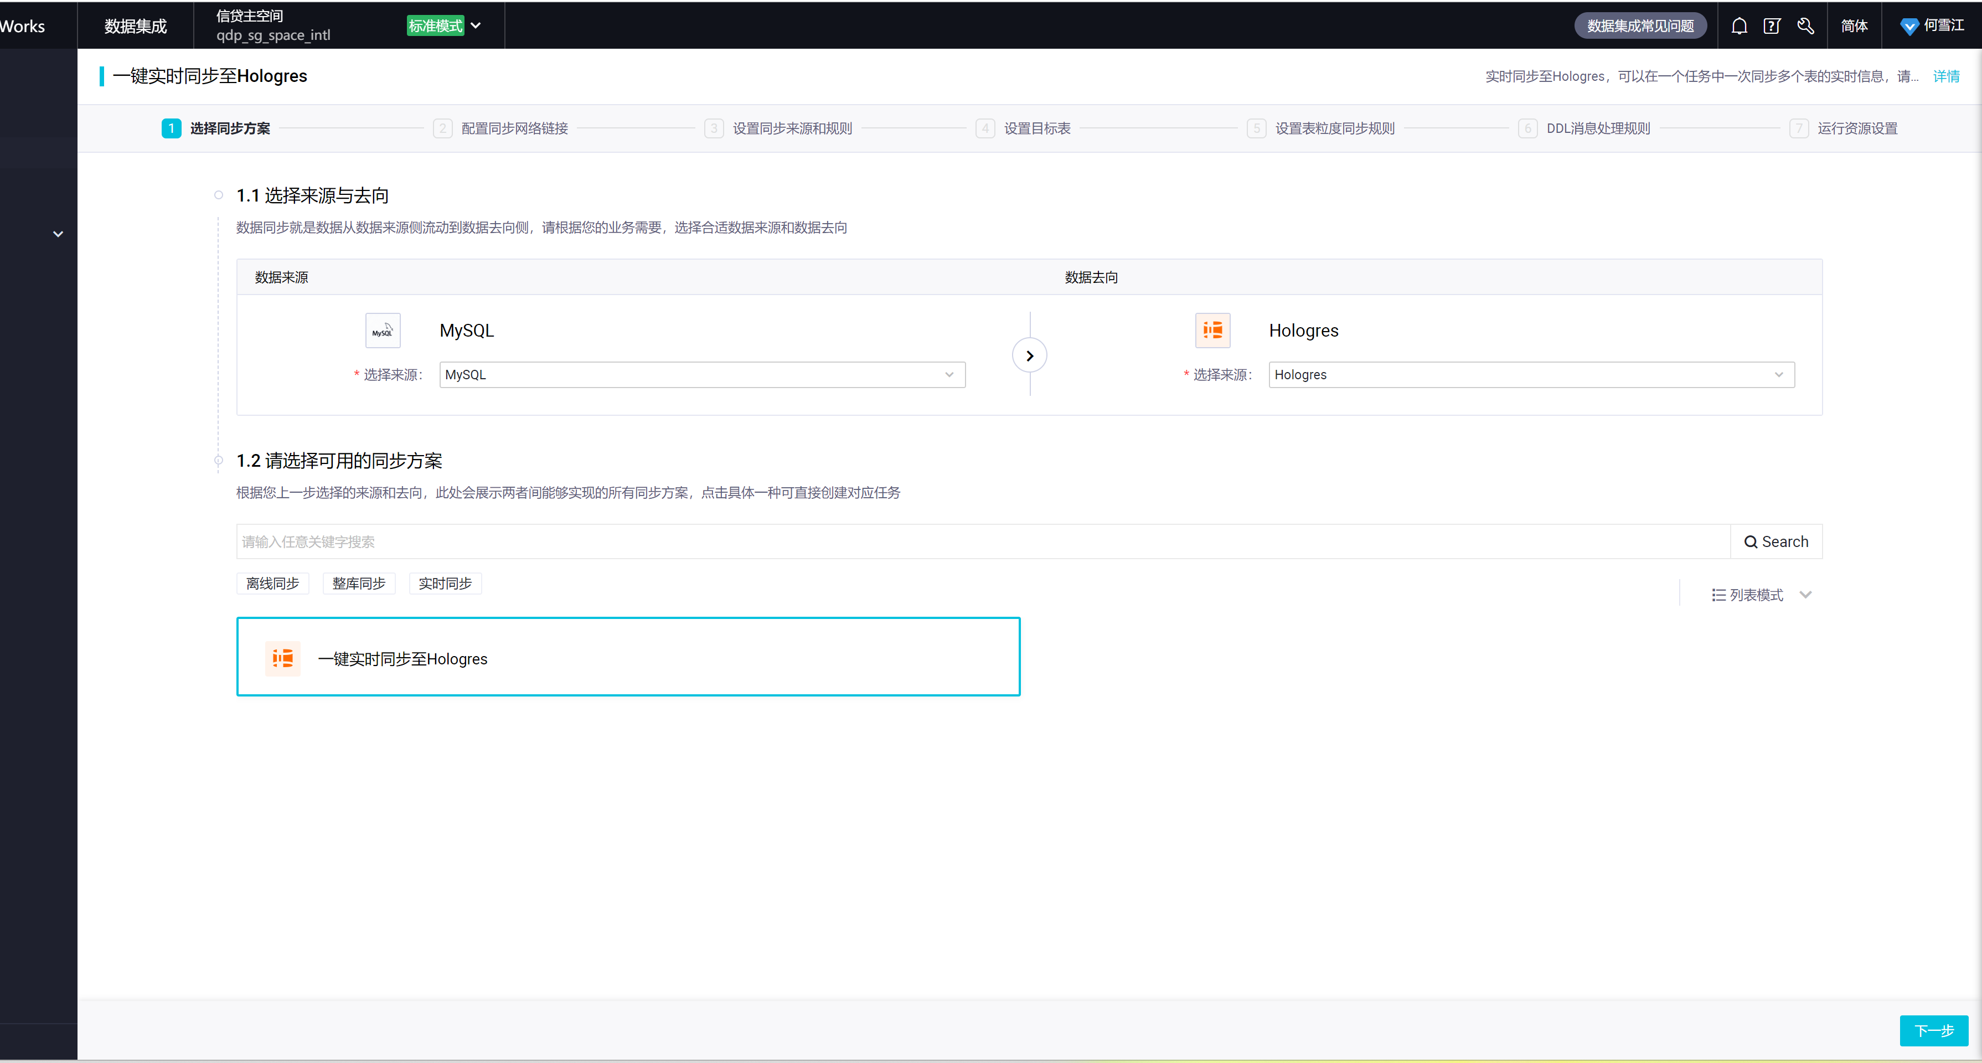This screenshot has width=1982, height=1063.
Task: Open the 详情 details link
Action: pyautogui.click(x=1946, y=76)
